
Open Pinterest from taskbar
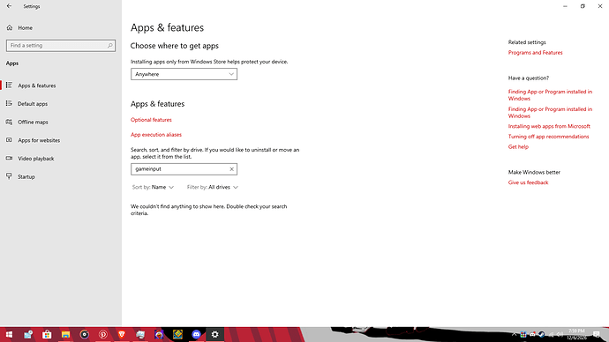coord(103,334)
